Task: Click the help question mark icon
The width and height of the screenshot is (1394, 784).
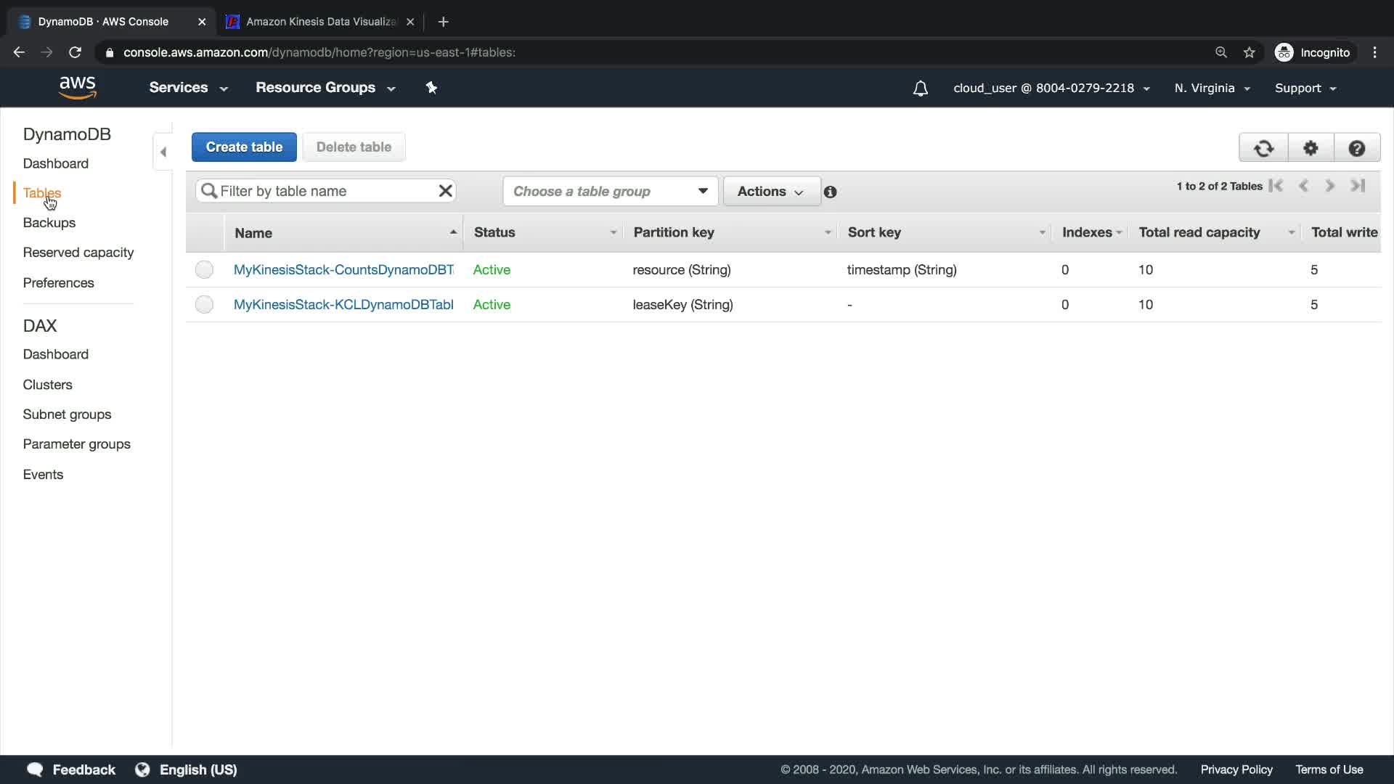Action: (1356, 148)
